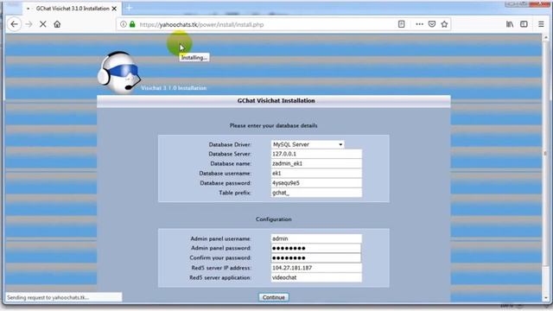Click 'Please enter your database details' text
553x311 pixels.
(x=274, y=125)
